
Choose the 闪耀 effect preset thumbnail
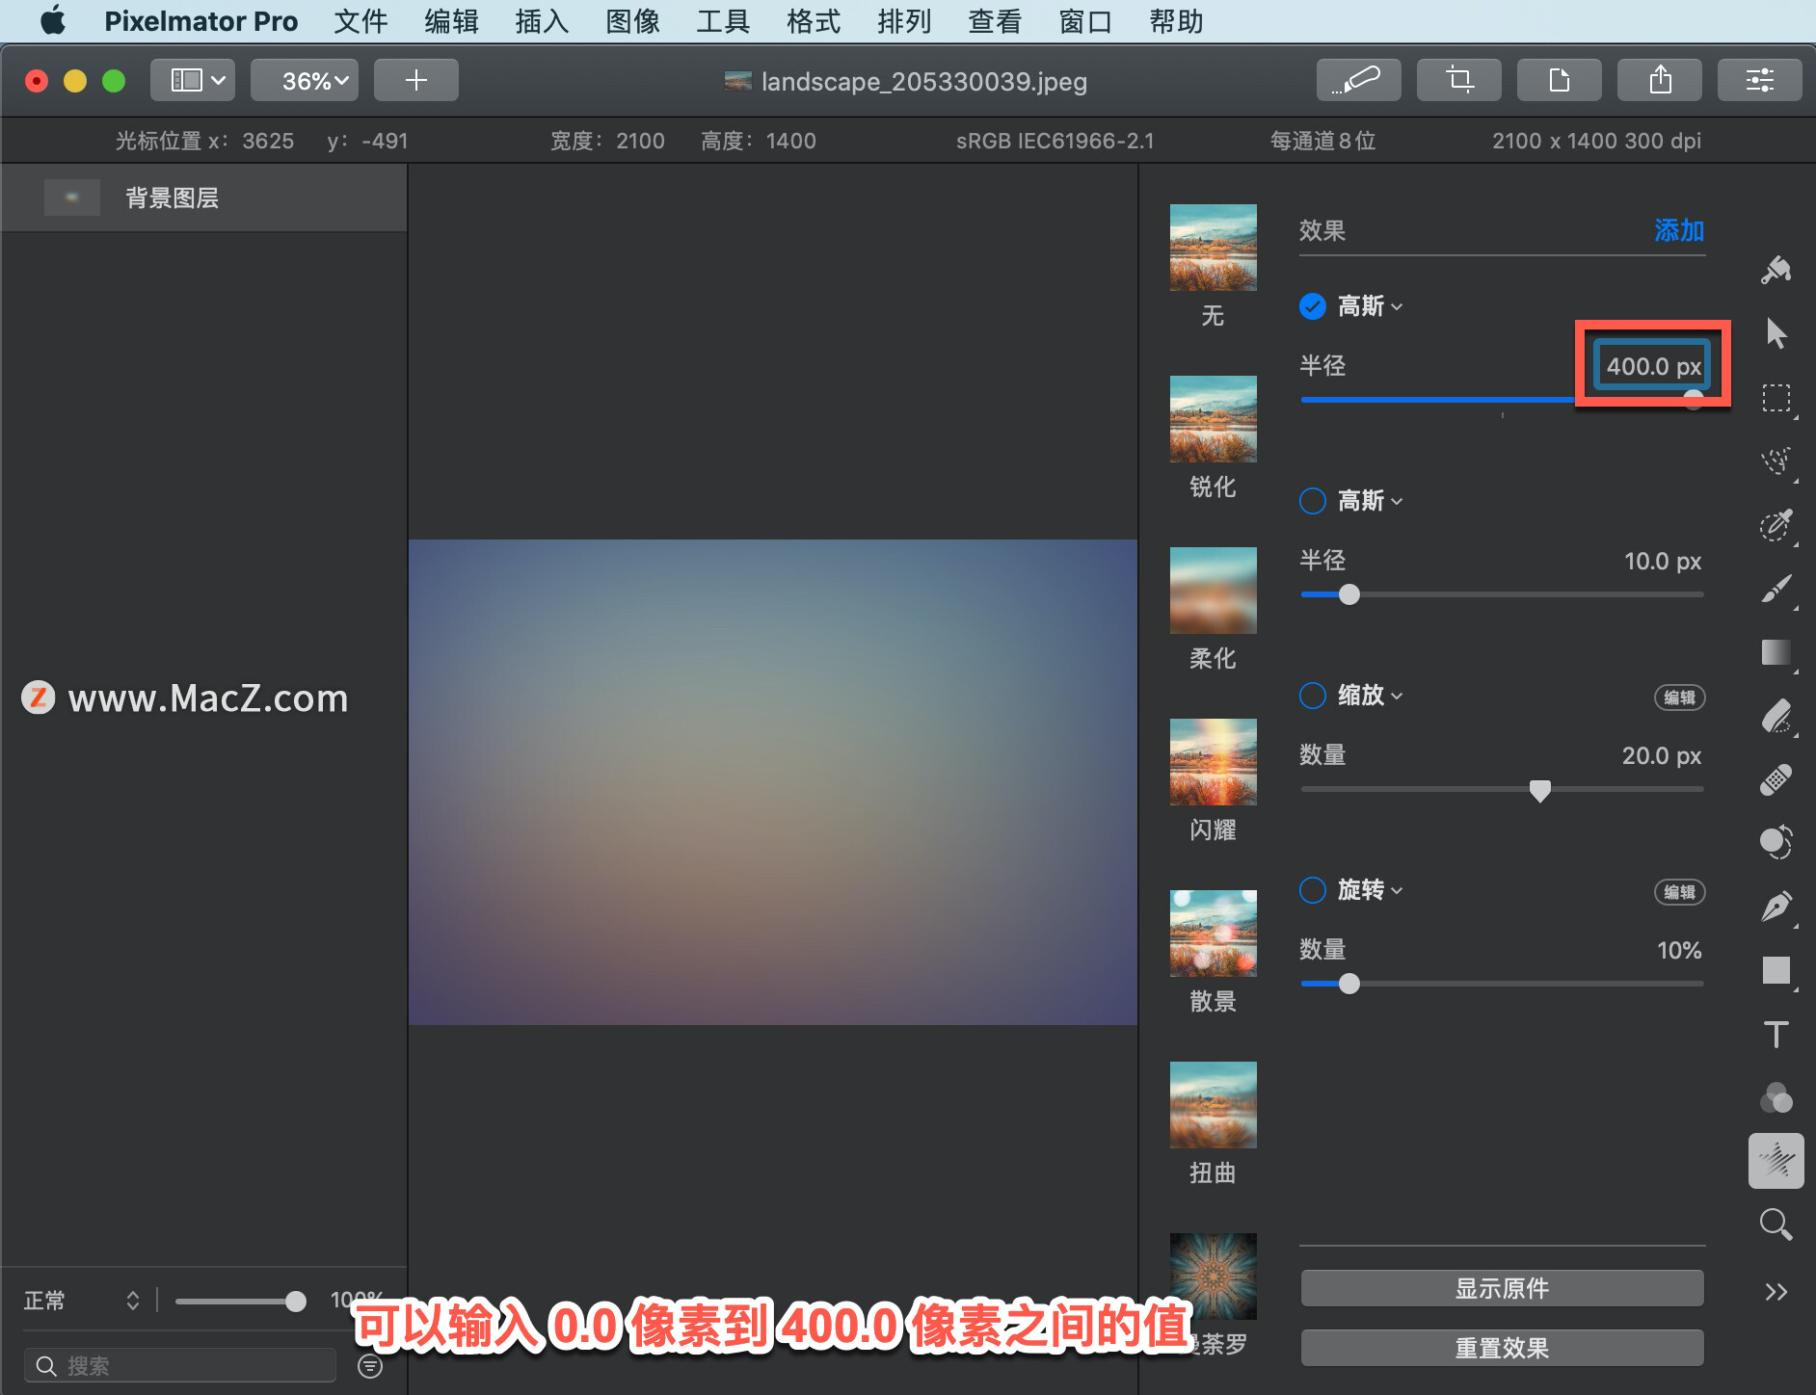(1213, 762)
